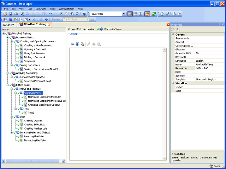The image size is (226, 169).
Task: Click the check-out document icon
Action: tap(174, 14)
